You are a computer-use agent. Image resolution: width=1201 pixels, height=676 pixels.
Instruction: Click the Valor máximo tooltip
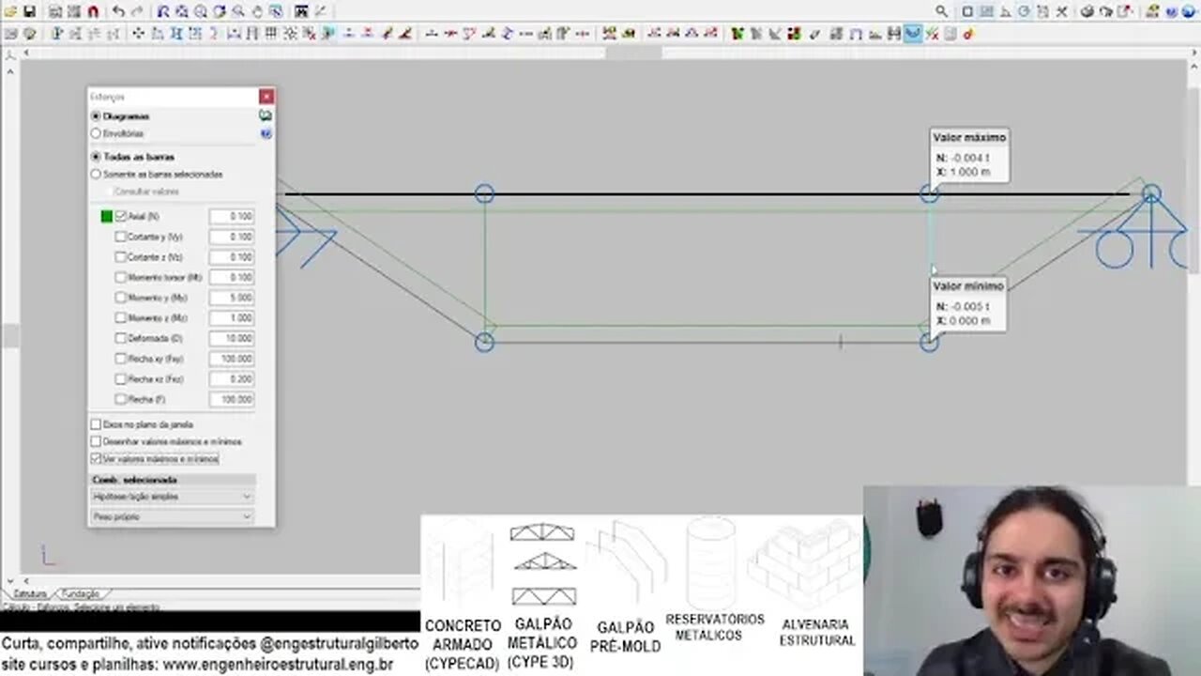point(969,155)
